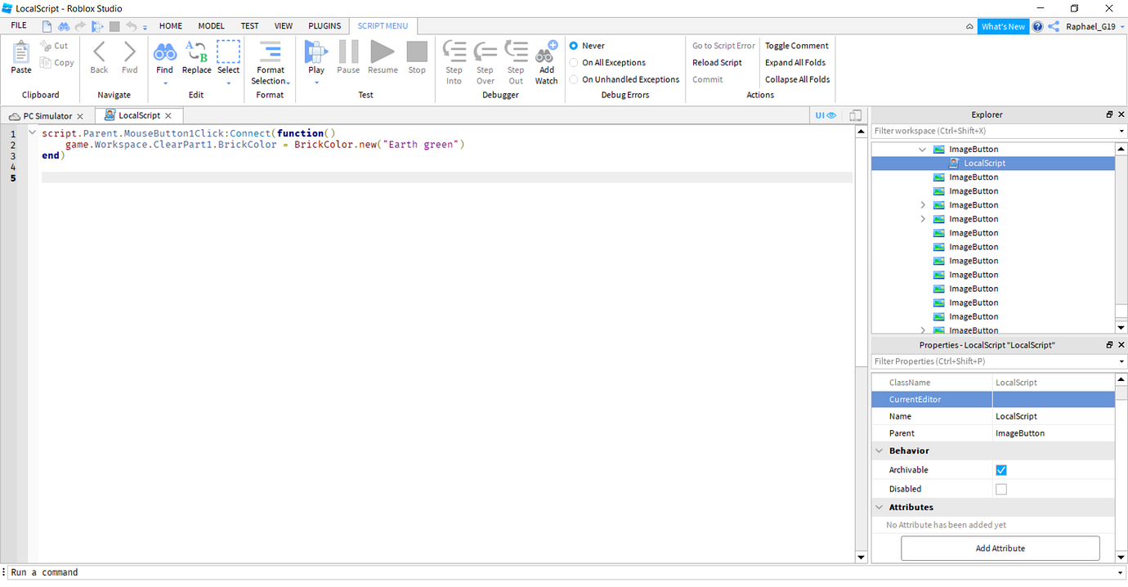
Task: Click Collapse All Folds
Action: pyautogui.click(x=798, y=79)
